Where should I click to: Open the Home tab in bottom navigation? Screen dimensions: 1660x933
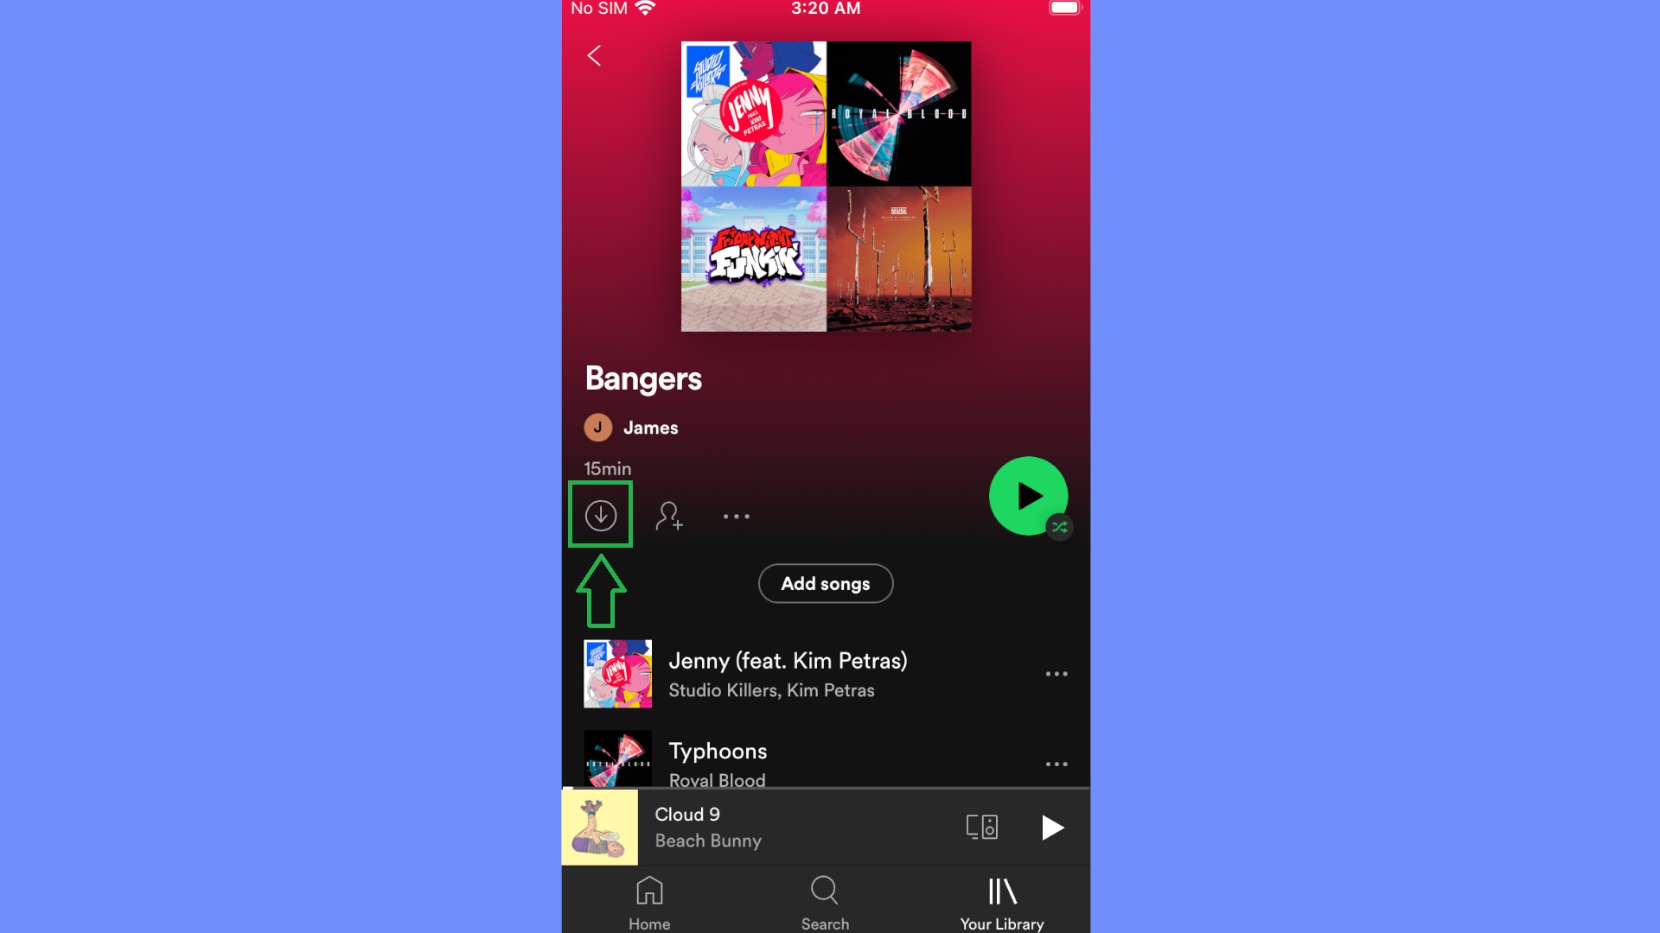tap(650, 900)
